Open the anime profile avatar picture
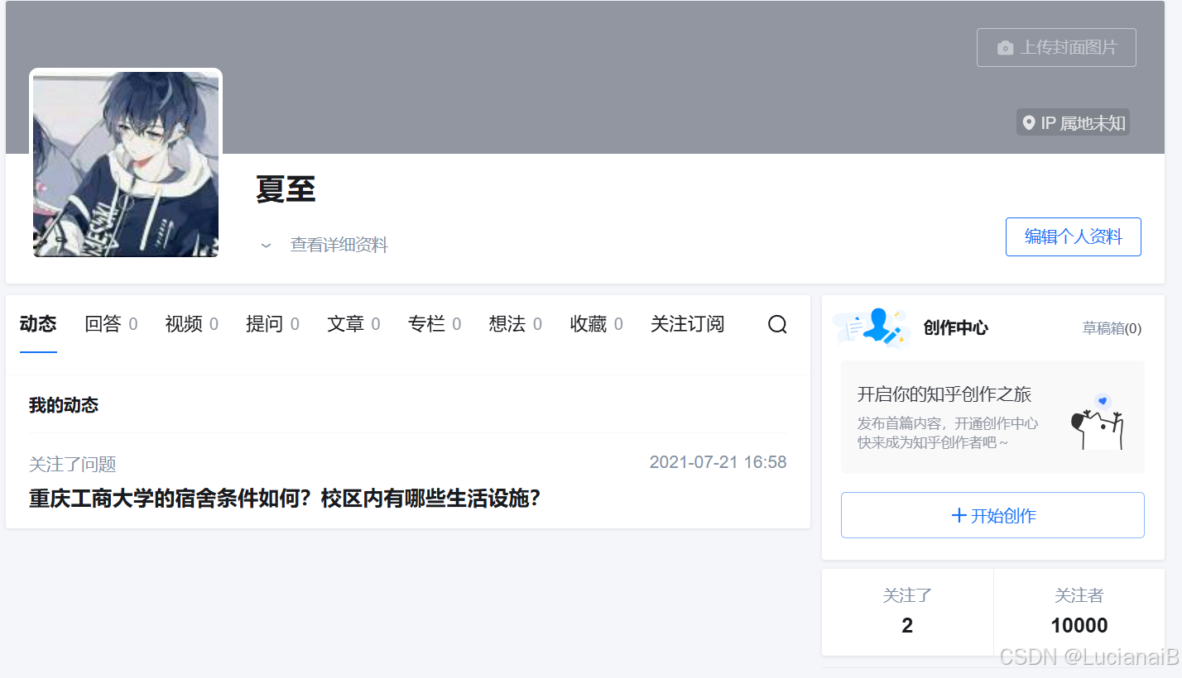Screen dimensions: 1182x678 pos(126,164)
